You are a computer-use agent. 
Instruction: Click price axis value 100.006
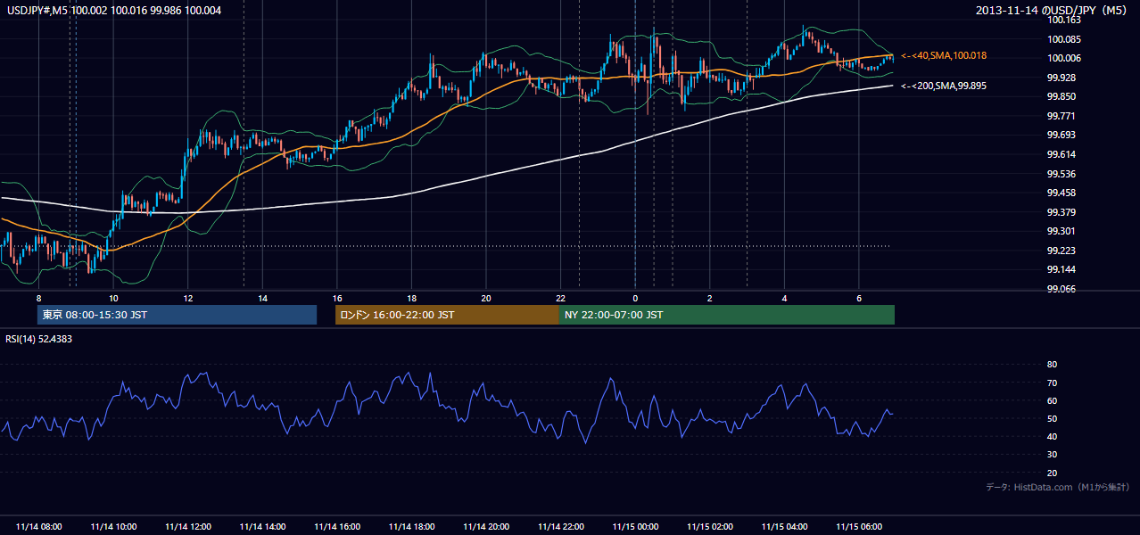(1065, 59)
